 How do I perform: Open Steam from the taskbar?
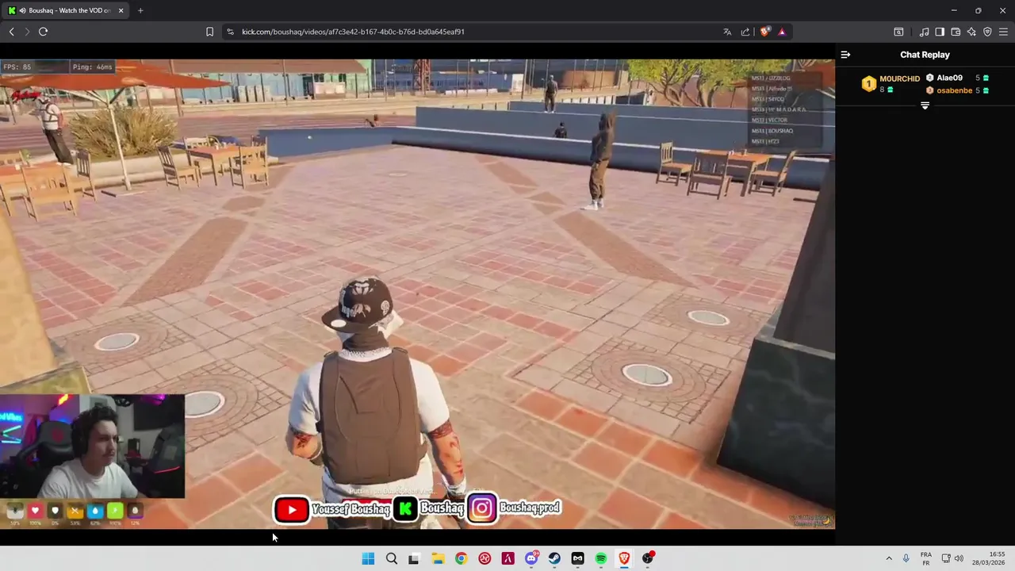tap(554, 558)
